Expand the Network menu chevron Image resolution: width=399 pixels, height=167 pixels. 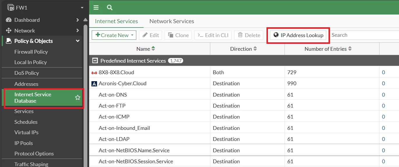point(77,30)
